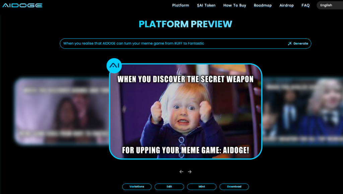This screenshot has width=343, height=194.
Task: Open the Platform menu item
Action: [181, 5]
